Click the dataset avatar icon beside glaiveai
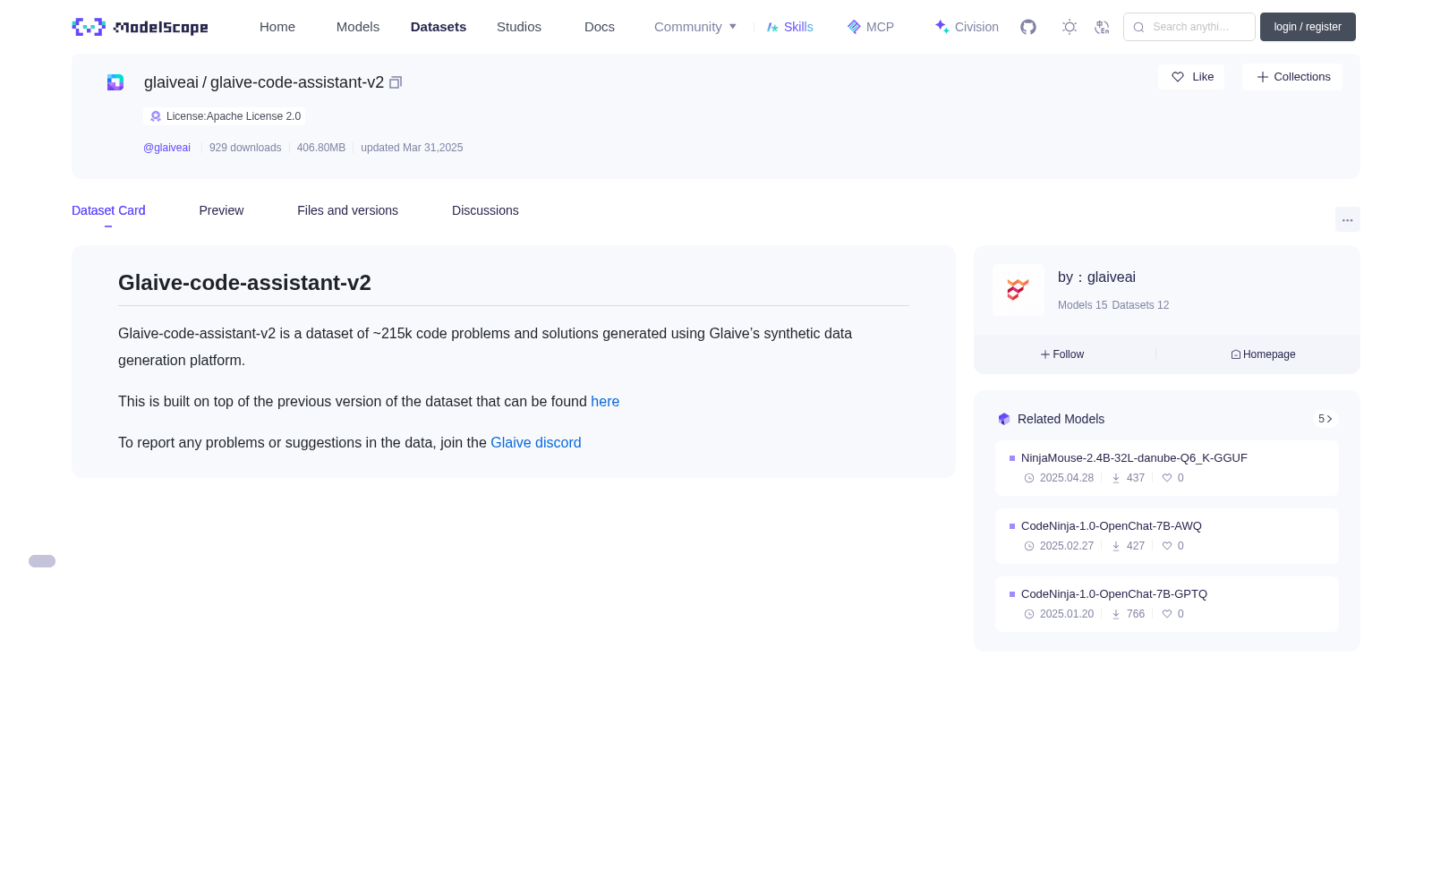The width and height of the screenshot is (1432, 895). (x=115, y=82)
